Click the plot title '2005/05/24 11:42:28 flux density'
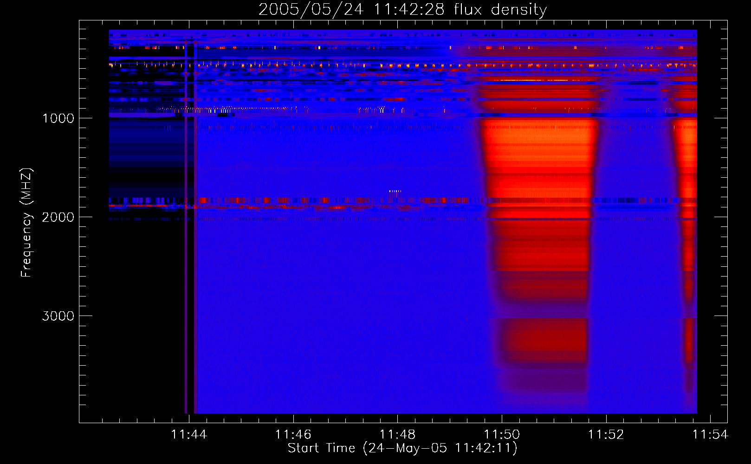 click(x=402, y=10)
